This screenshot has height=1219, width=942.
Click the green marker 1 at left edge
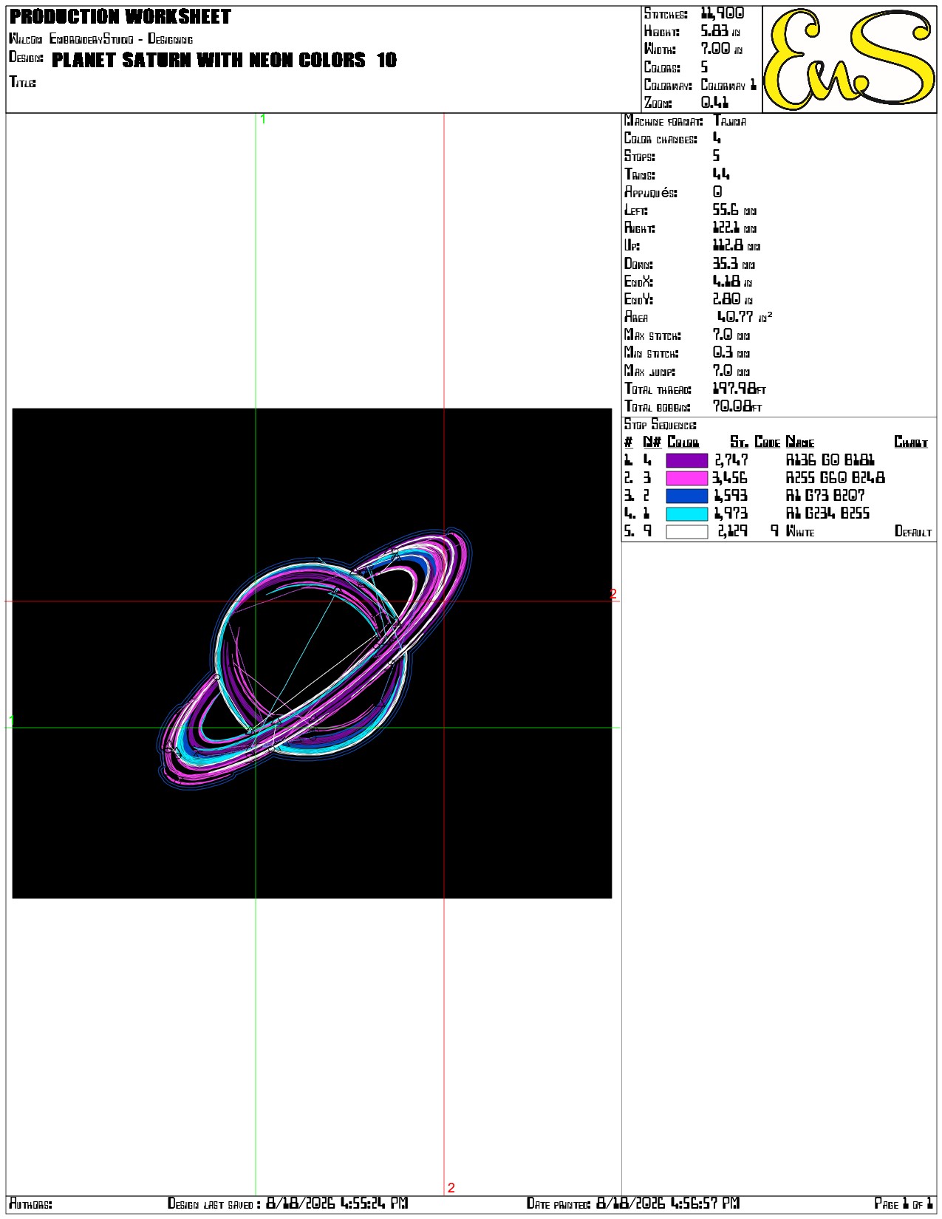(x=11, y=720)
